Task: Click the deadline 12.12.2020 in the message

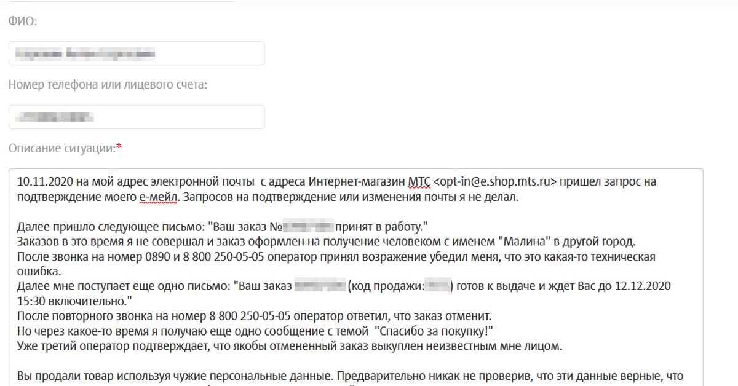Action: pos(642,287)
